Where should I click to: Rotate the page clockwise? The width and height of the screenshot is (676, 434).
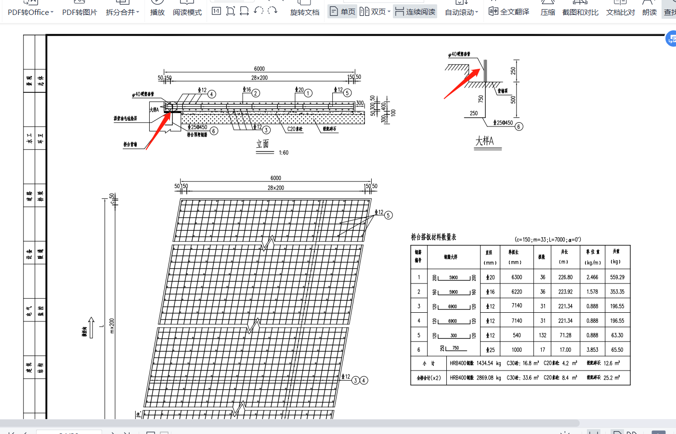(273, 11)
